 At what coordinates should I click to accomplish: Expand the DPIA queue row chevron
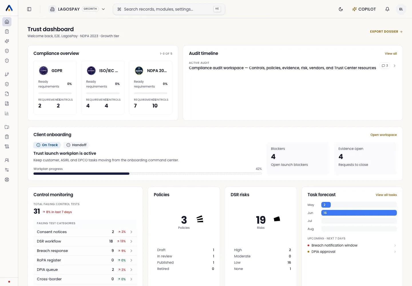(131, 270)
